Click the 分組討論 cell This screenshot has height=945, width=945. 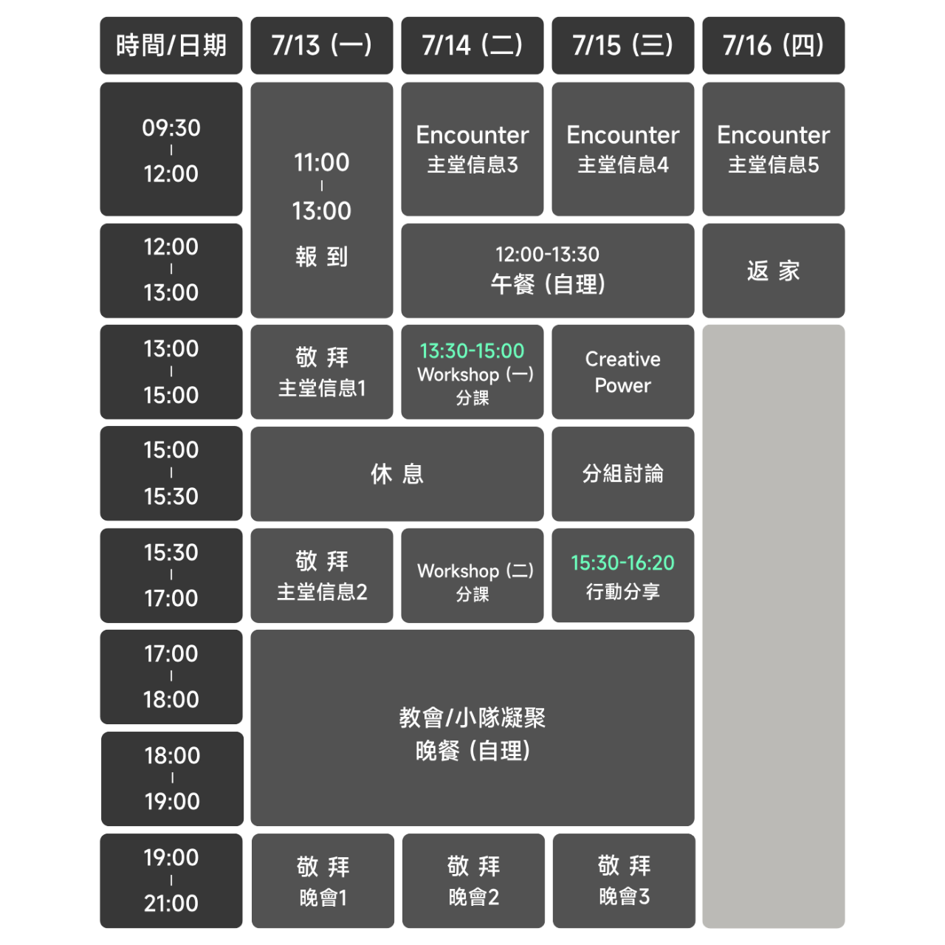coord(623,473)
